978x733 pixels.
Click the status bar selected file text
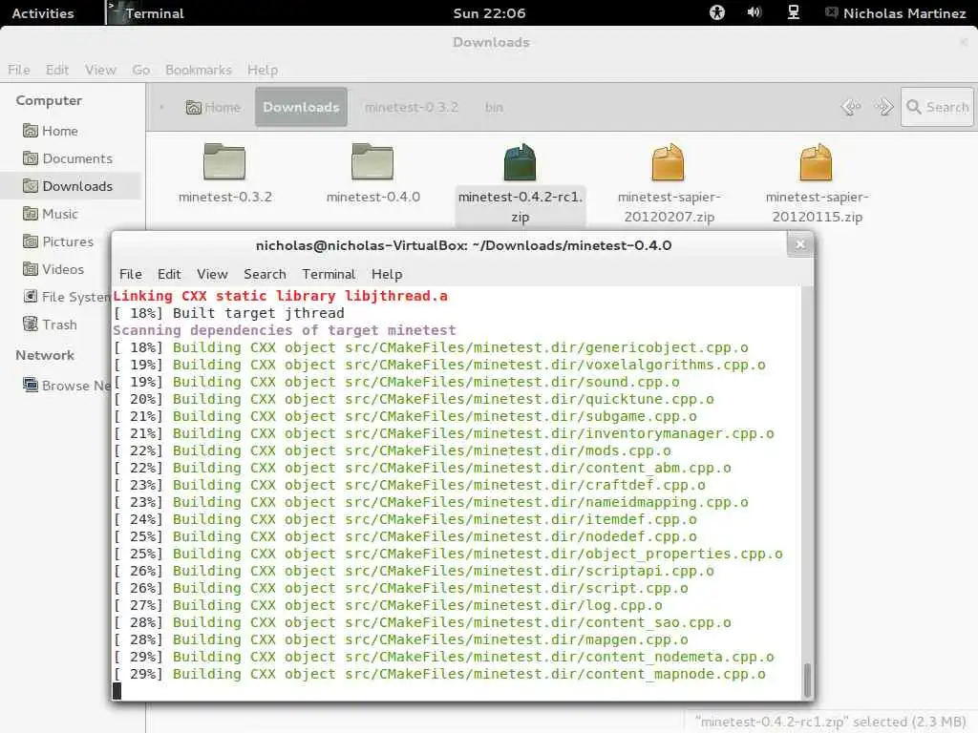tap(830, 722)
